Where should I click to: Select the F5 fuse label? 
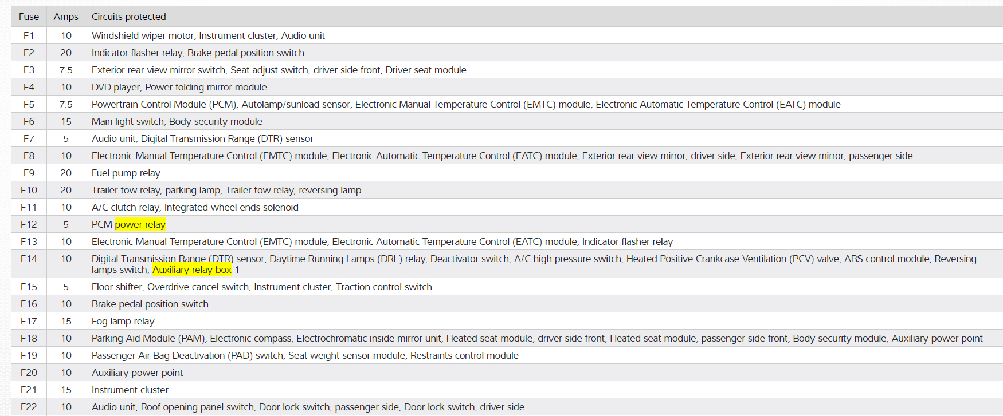(x=29, y=104)
